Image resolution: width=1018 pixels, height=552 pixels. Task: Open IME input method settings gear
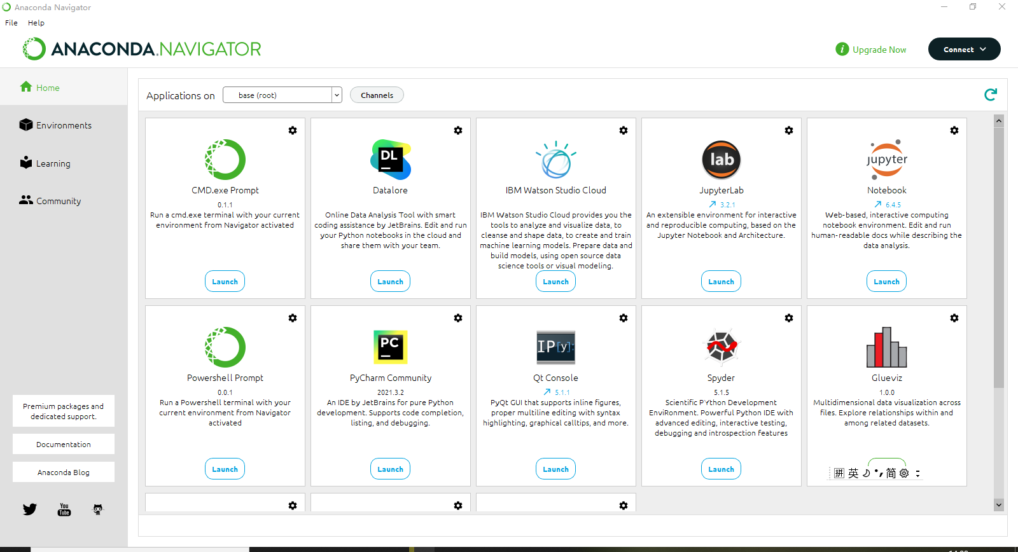(904, 473)
